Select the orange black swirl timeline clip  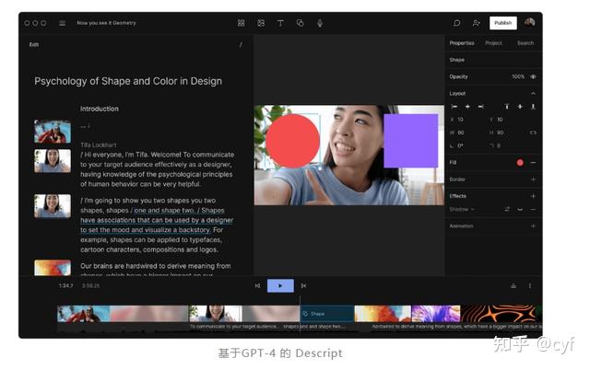click(500, 314)
